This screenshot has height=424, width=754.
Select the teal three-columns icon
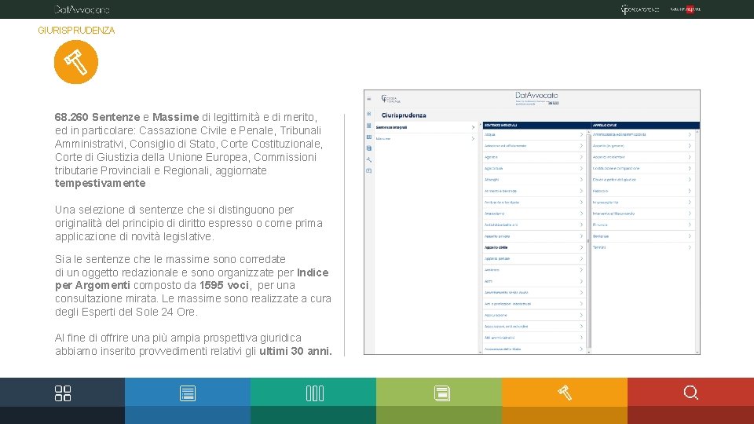click(x=314, y=393)
